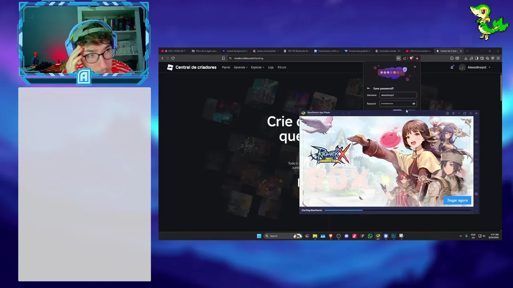Go back in the browser toolbar
The width and height of the screenshot is (513, 288).
click(x=162, y=58)
